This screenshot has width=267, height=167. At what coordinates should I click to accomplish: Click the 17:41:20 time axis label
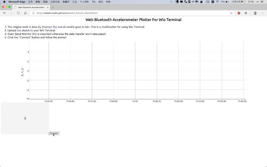[49, 101]
